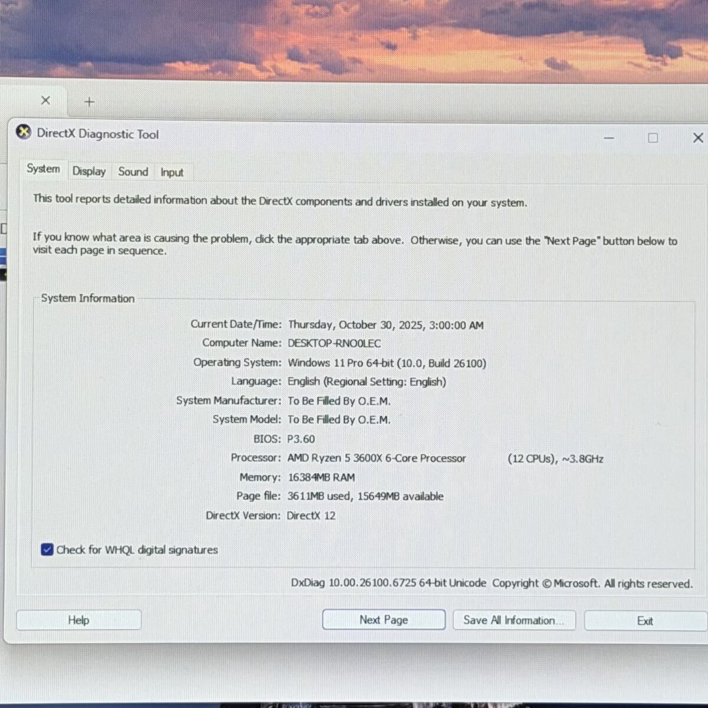This screenshot has height=708, width=708.
Task: Click memory value 16384MB RAM
Action: tap(321, 477)
